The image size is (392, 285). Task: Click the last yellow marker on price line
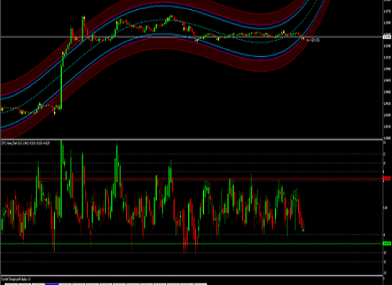303,38
